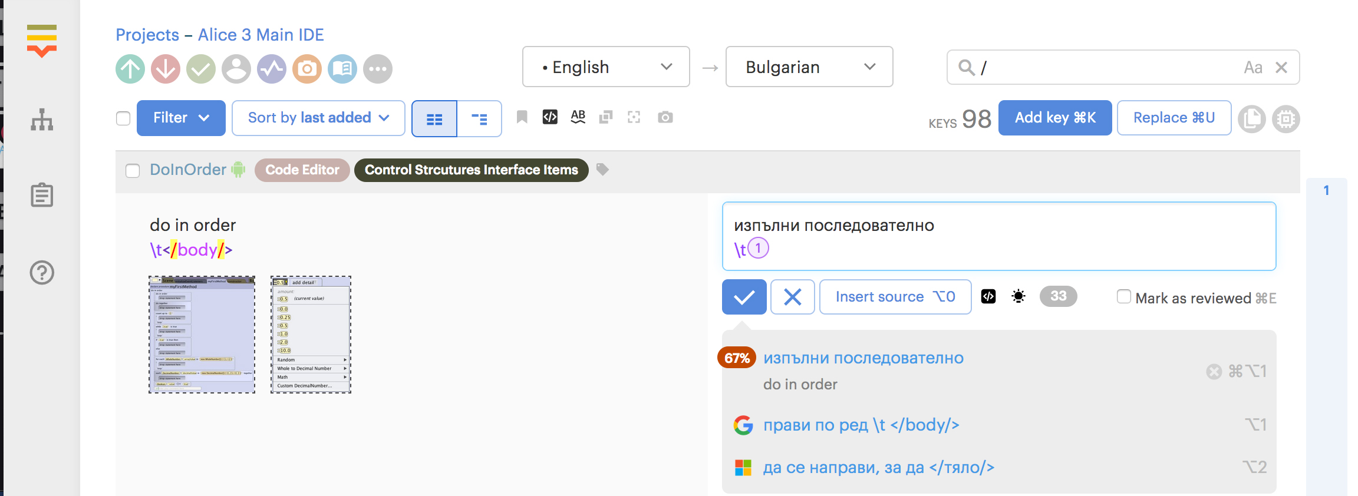Open the first code editor screenshot thumbnail
Image resolution: width=1358 pixels, height=496 pixels.
(202, 335)
